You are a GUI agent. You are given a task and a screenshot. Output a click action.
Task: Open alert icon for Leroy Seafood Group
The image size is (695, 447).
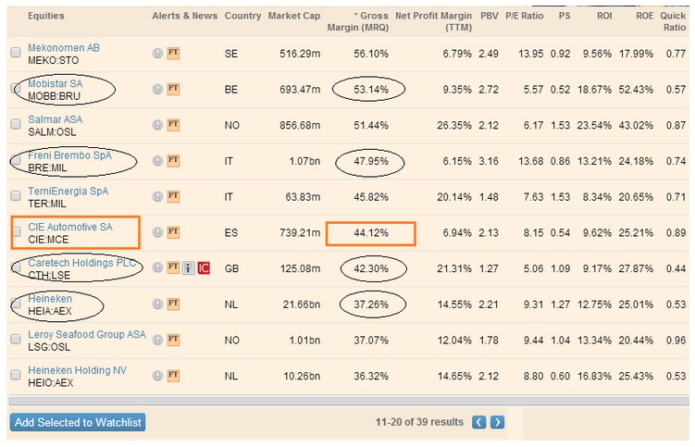[x=157, y=341]
